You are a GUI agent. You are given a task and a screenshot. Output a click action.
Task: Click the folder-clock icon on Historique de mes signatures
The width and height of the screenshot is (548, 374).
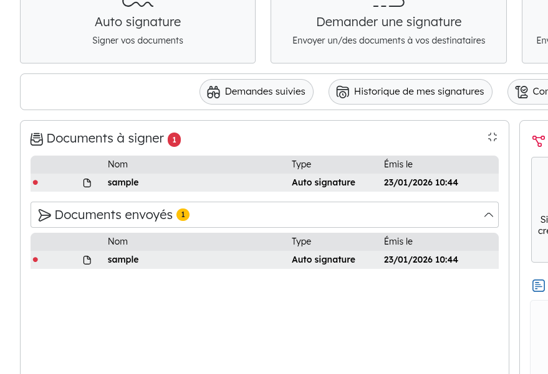pyautogui.click(x=343, y=92)
